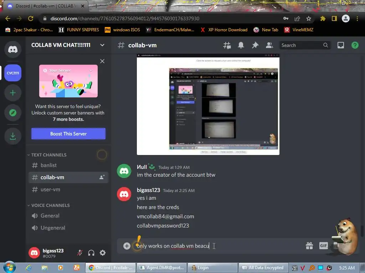Open the Windows Start button

(x=10, y=267)
